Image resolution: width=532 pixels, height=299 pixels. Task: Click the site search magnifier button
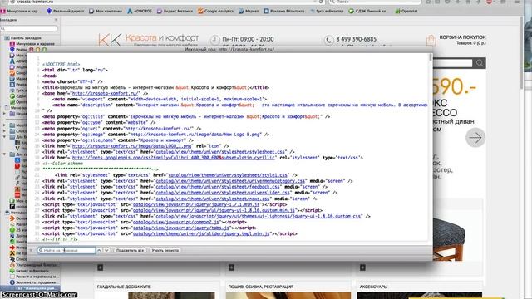pos(480,63)
